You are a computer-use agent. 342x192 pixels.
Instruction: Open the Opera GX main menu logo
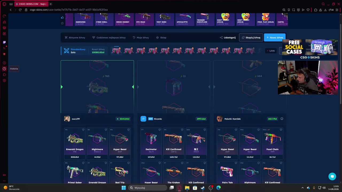click(4, 4)
